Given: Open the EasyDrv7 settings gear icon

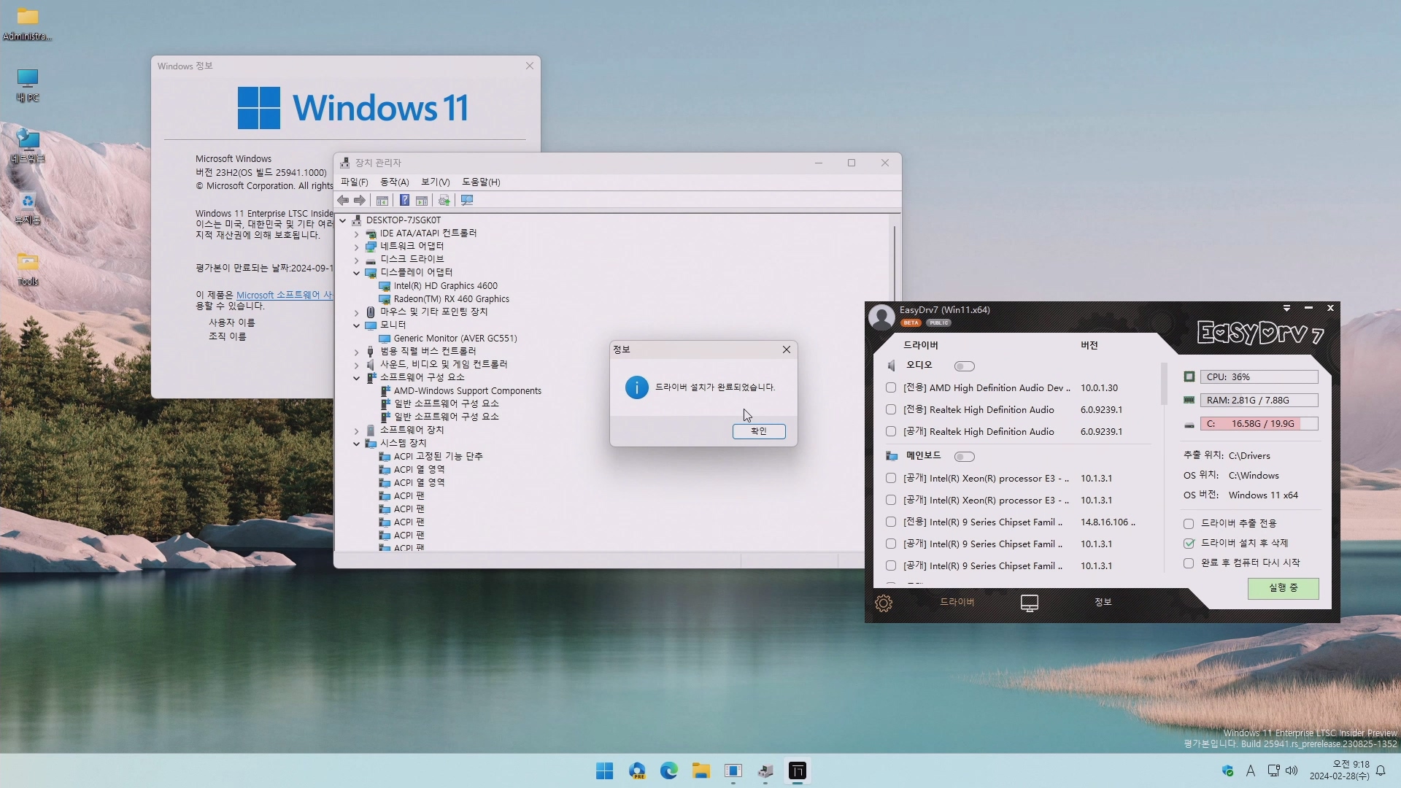Looking at the screenshot, I should [x=884, y=603].
